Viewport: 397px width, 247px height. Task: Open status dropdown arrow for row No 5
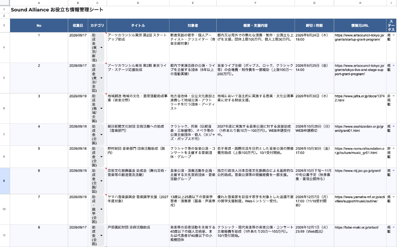click(x=394, y=149)
